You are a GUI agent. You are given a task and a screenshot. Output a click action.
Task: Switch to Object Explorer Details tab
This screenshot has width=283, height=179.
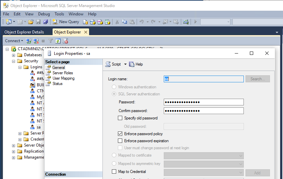[x=24, y=32]
